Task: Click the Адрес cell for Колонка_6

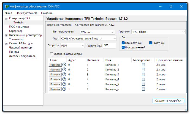Action: [x=69, y=89]
